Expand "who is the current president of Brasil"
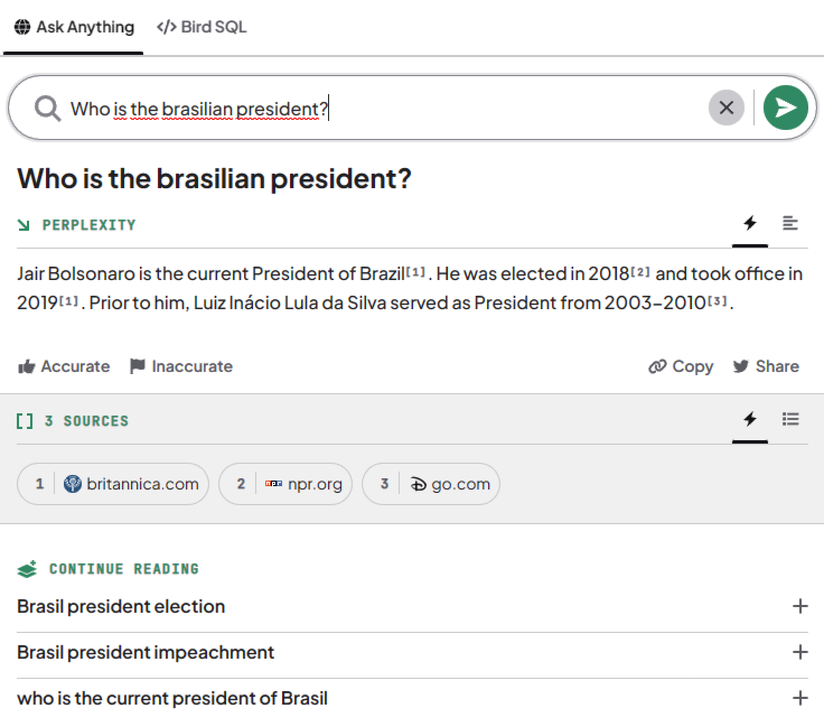The image size is (824, 727). pyautogui.click(x=800, y=698)
